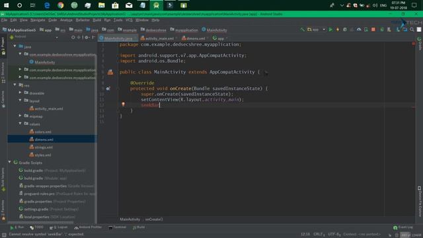Expand the mipmap folder
Screen dimensions: 423x238
20,116
